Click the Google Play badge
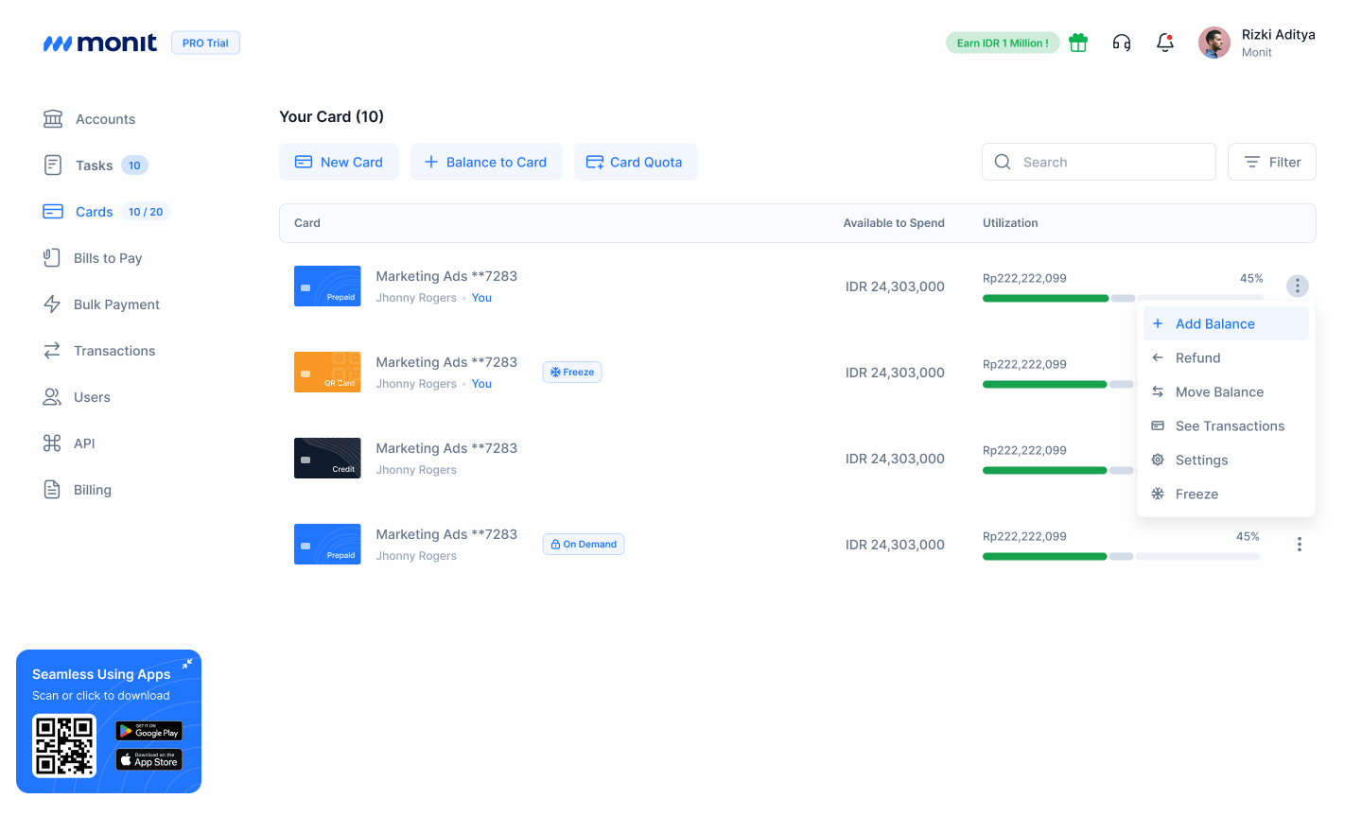 click(149, 731)
